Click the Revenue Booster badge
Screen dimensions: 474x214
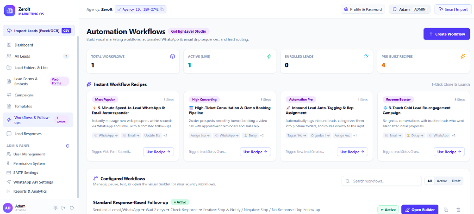pos(398,100)
